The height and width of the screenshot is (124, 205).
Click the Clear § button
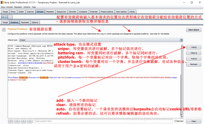pyautogui.click(x=194, y=53)
